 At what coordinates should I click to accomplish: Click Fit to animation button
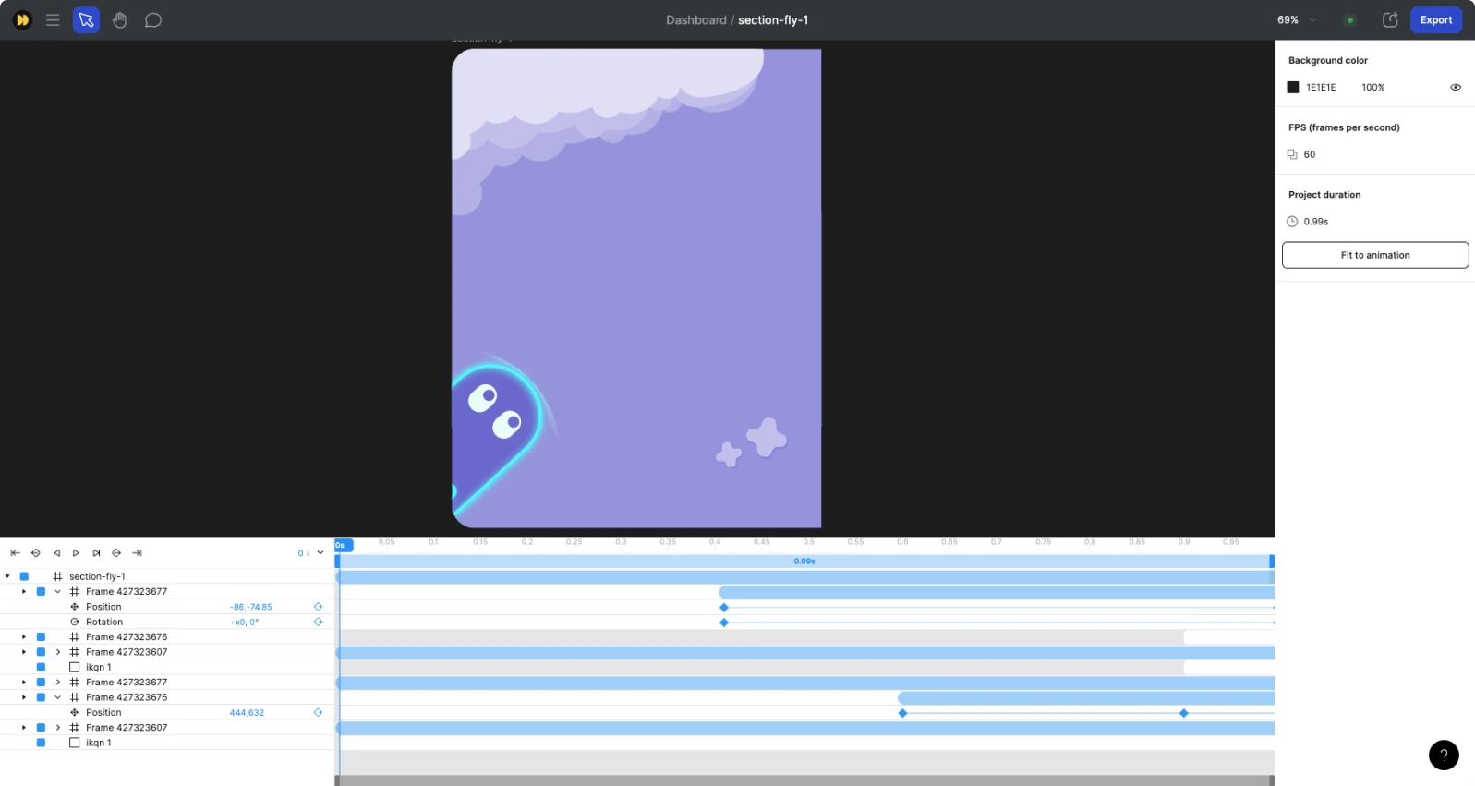point(1374,255)
